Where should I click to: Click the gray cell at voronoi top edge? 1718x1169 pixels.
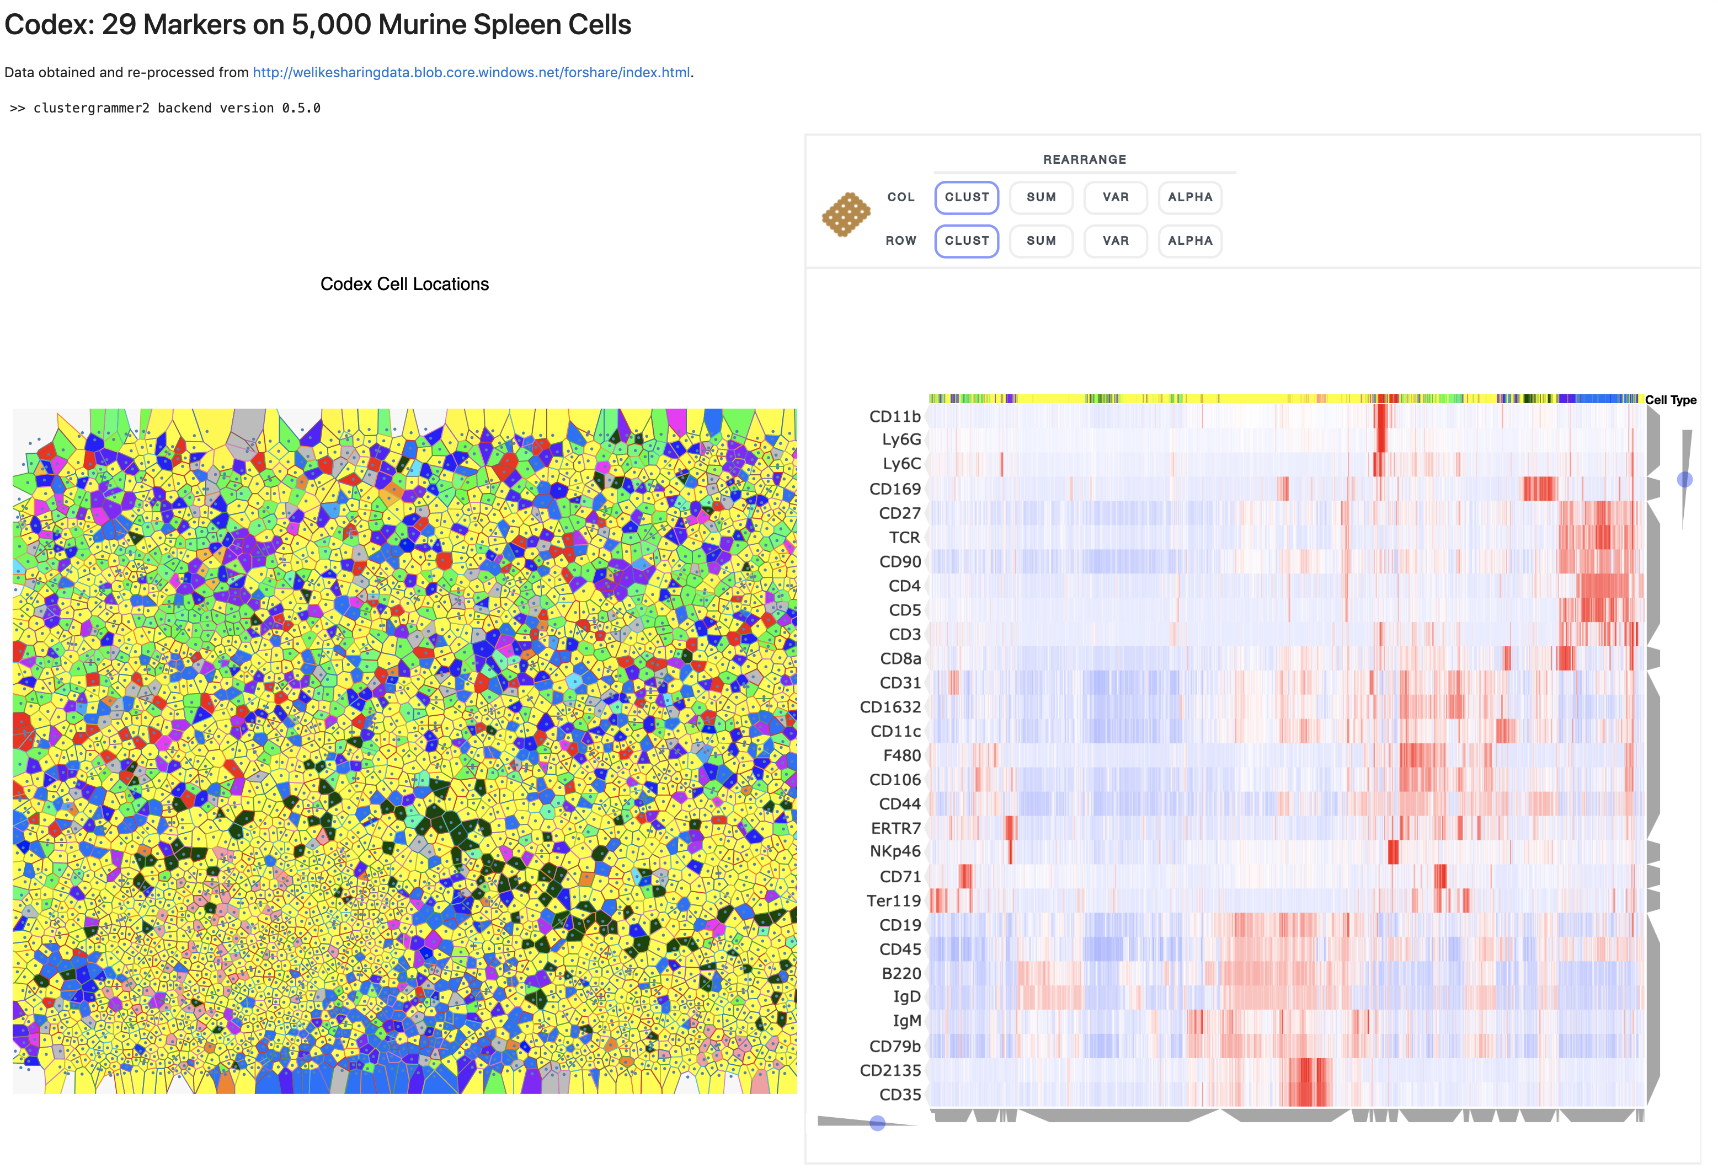[249, 421]
